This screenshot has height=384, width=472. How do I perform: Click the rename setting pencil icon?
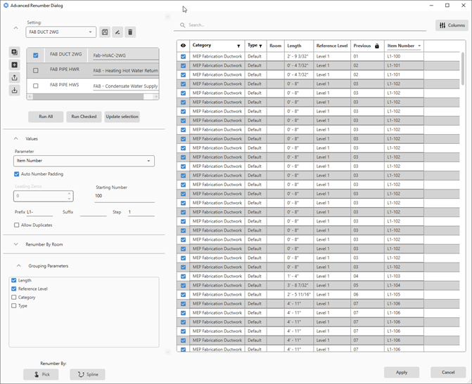[117, 32]
